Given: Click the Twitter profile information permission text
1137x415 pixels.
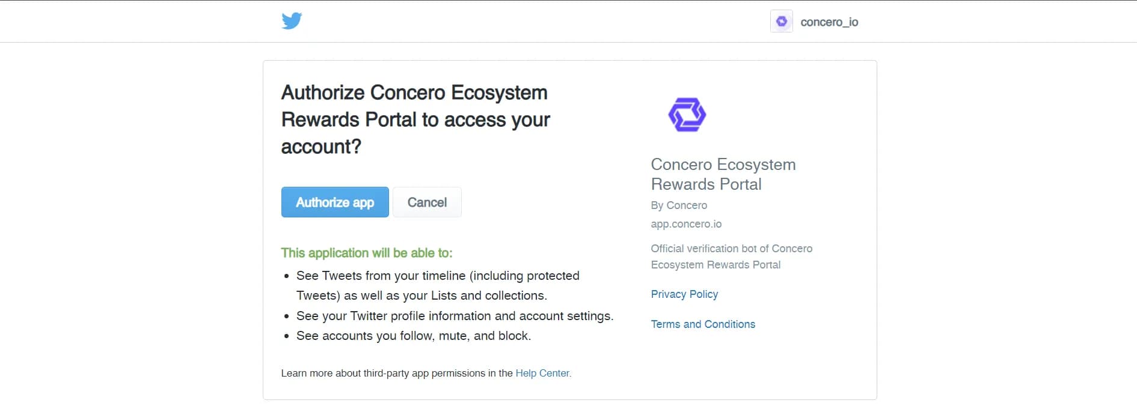Looking at the screenshot, I should pyautogui.click(x=455, y=316).
